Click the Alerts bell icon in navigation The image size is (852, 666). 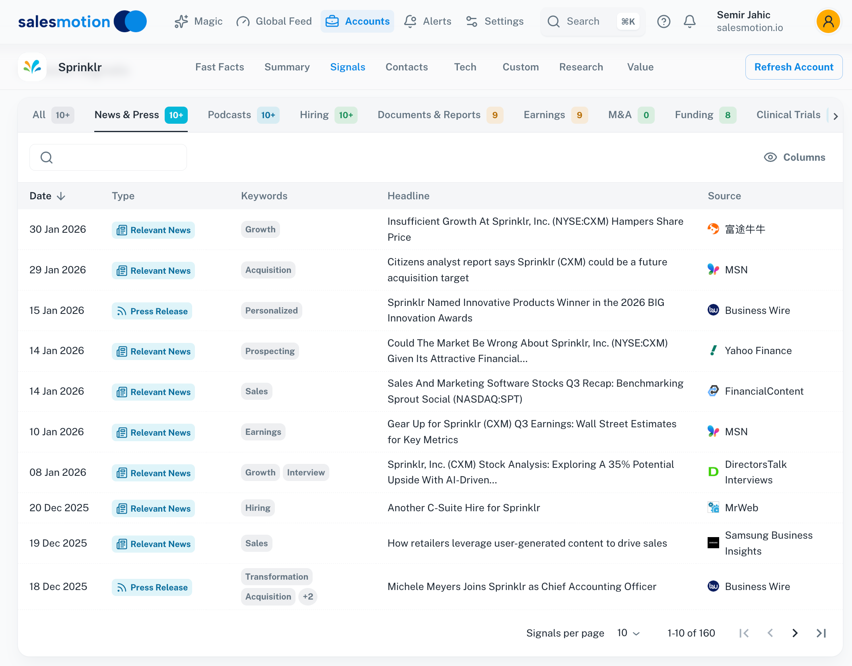410,21
